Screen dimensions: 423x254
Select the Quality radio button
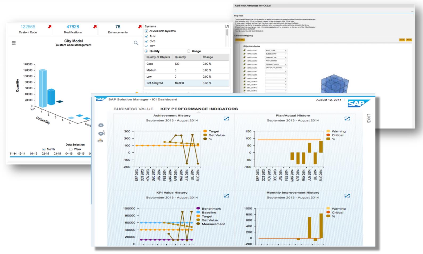click(x=146, y=51)
